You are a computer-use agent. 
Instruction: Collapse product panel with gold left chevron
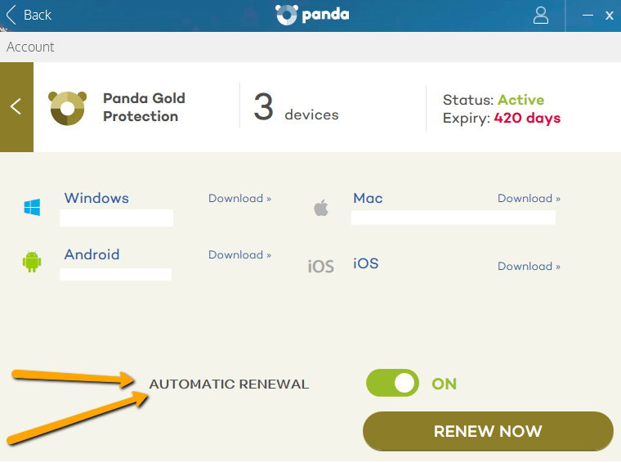pos(16,107)
